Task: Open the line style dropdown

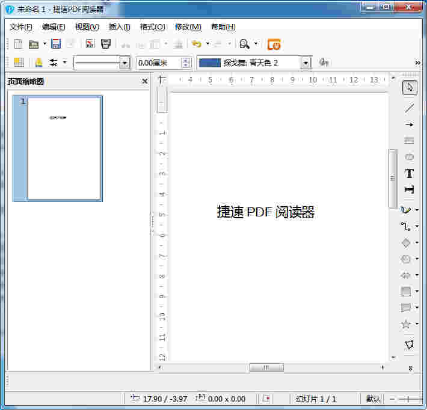Action: (x=125, y=63)
